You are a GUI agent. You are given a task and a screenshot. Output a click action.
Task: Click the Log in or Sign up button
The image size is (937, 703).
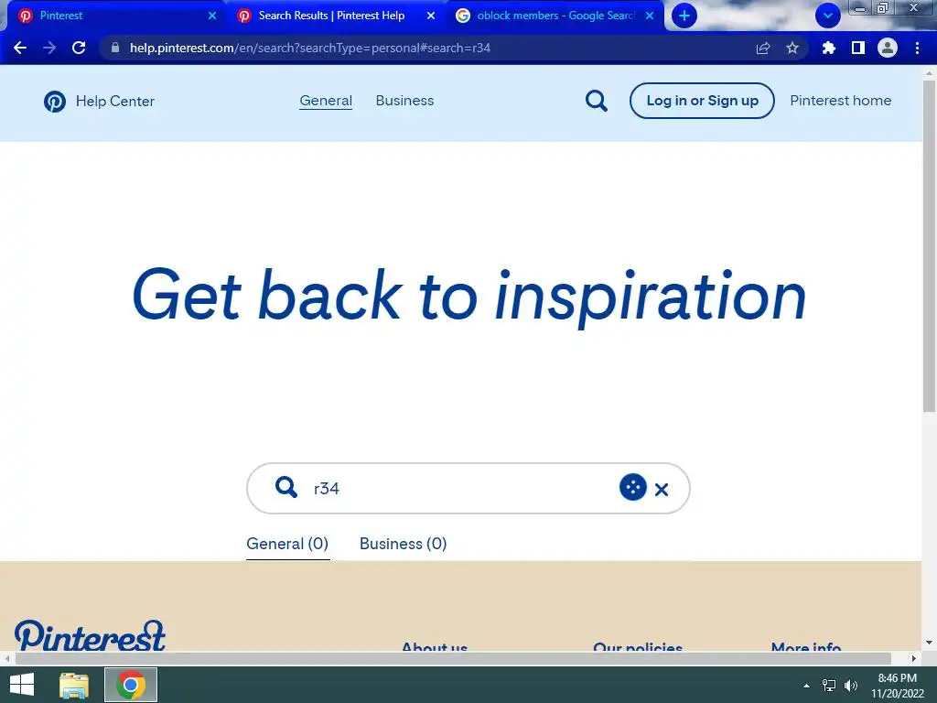pos(702,101)
